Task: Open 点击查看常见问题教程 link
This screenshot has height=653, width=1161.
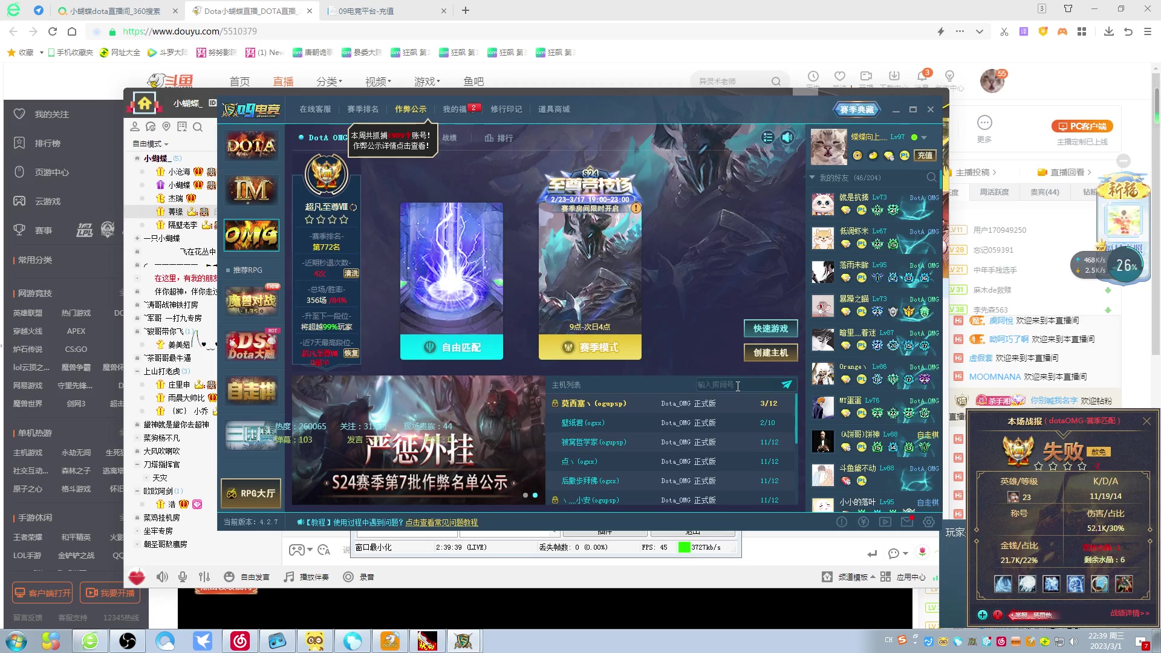Action: point(441,522)
